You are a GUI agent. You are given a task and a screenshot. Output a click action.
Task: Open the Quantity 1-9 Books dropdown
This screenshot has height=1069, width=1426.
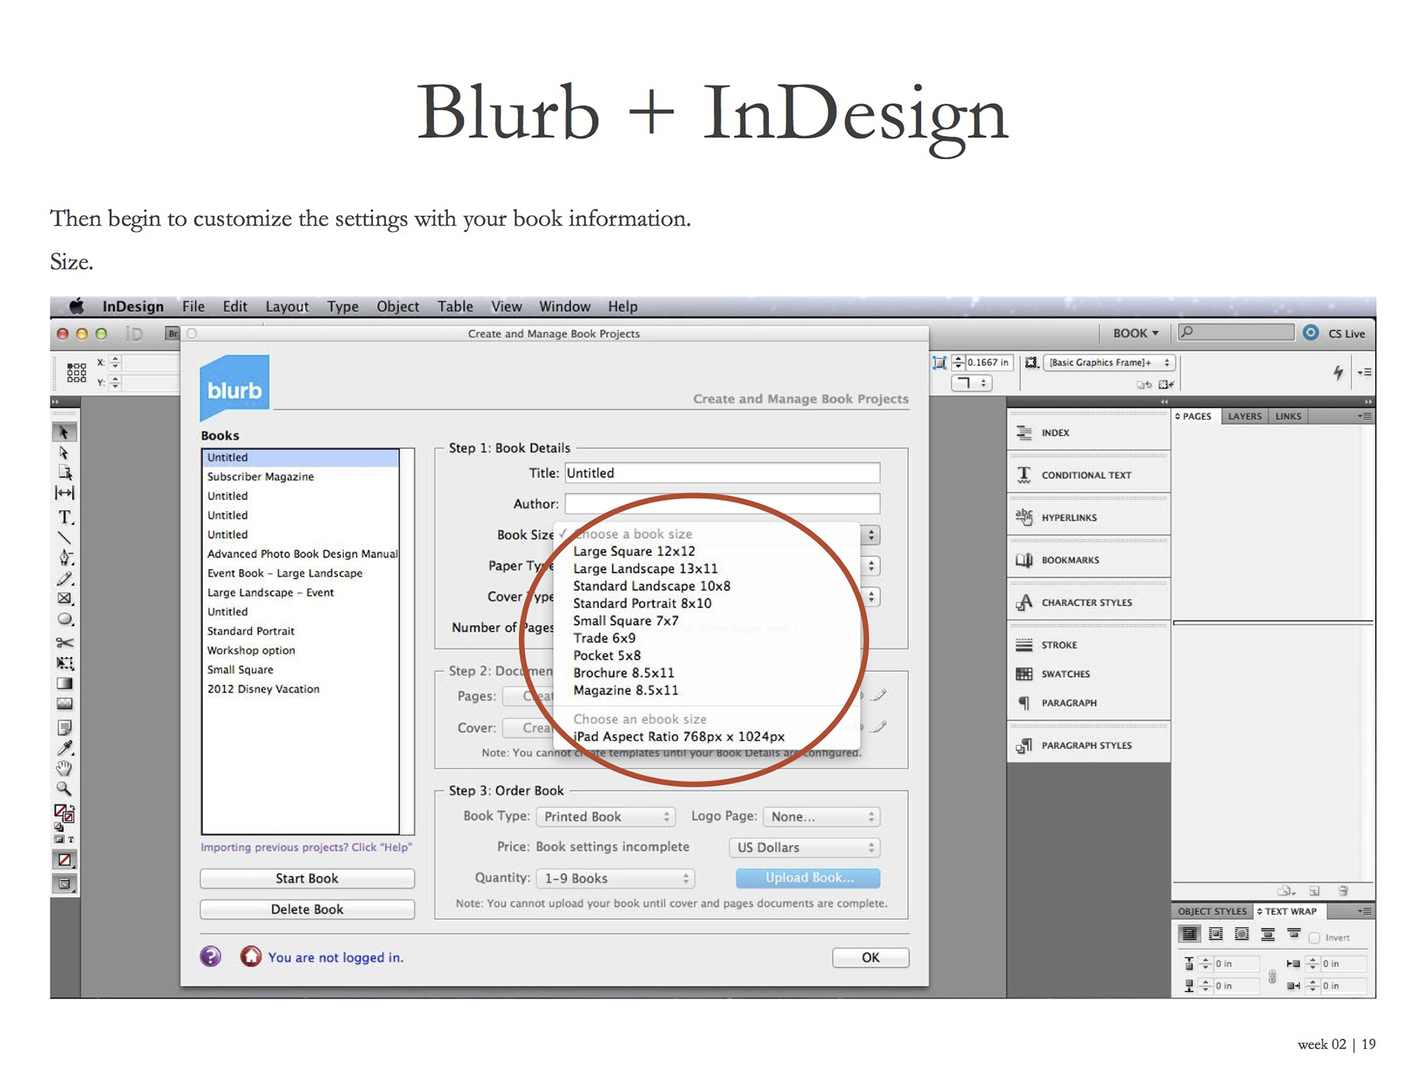[x=616, y=878]
